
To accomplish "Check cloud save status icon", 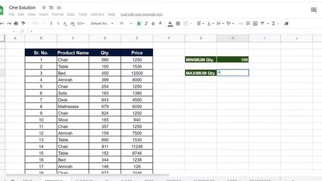I will pyautogui.click(x=59, y=8).
